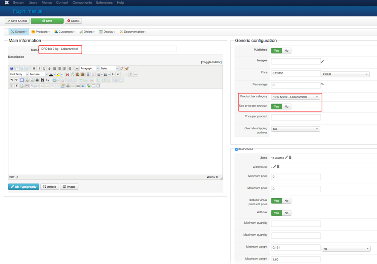Click the Images field edit pencil
Image resolution: width=377 pixels, height=264 pixels.
coord(322,61)
